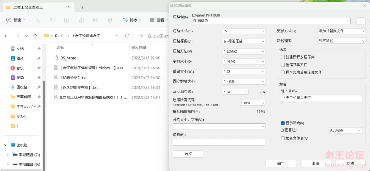Go back with the Explorer back arrow
Viewport: 370px width, 171px height.
pyautogui.click(x=6, y=36)
